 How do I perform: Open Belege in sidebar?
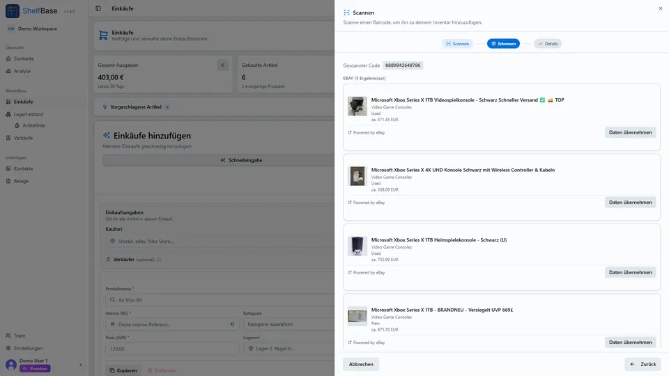pyautogui.click(x=21, y=181)
